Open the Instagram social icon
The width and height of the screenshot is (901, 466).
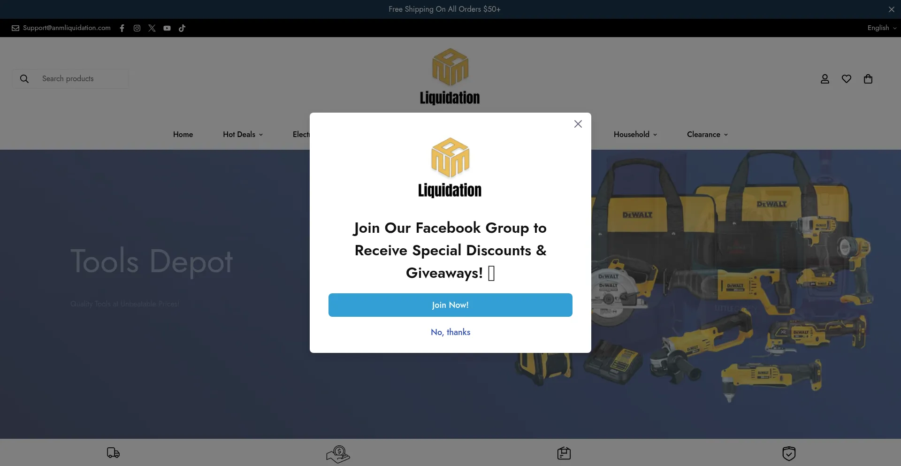coord(137,28)
